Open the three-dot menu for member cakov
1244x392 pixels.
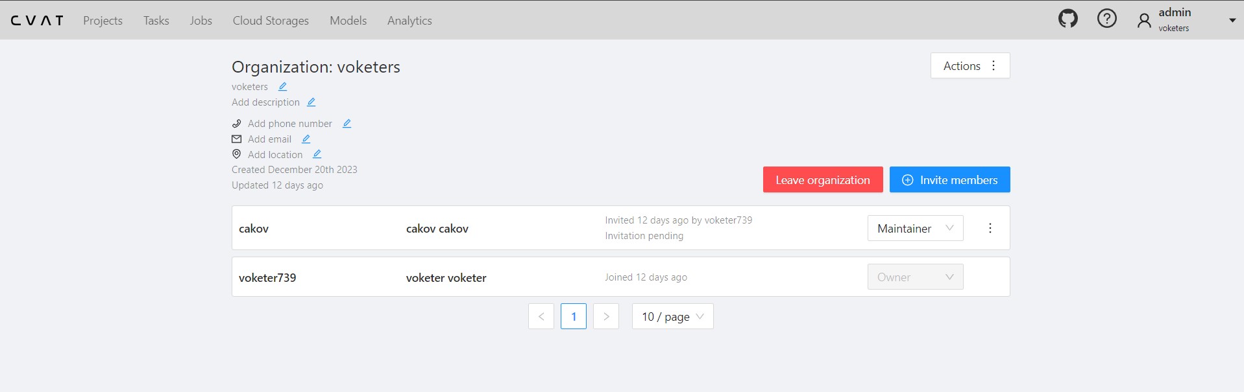pos(990,228)
